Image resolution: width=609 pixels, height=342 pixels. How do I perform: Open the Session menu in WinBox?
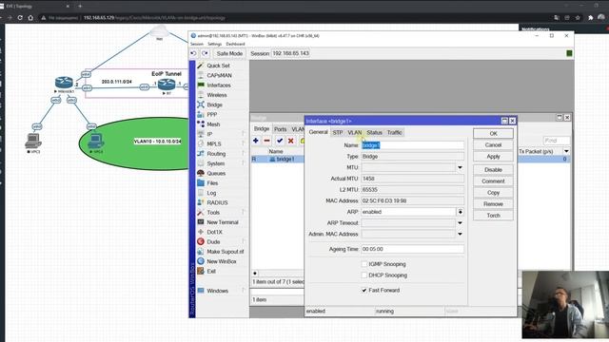[197, 45]
